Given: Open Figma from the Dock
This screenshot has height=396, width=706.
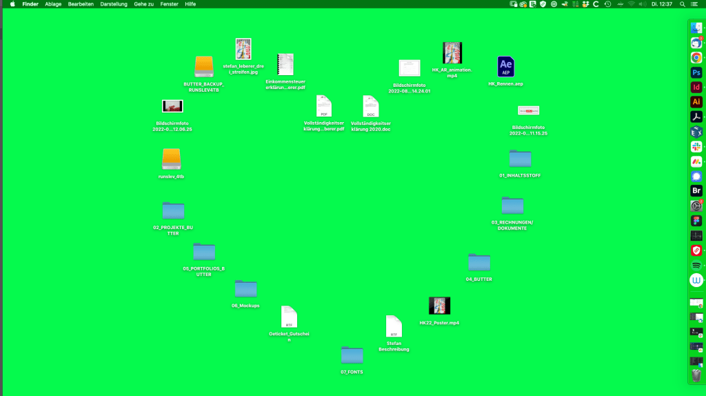Looking at the screenshot, I should pyautogui.click(x=696, y=221).
